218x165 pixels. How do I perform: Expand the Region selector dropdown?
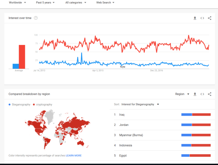pyautogui.click(x=182, y=94)
